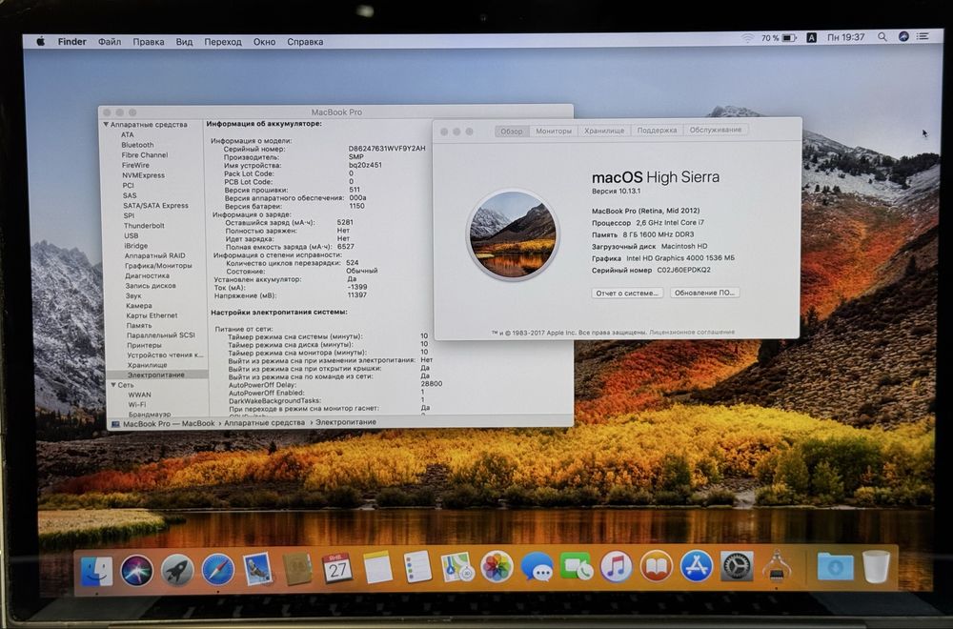Viewport: 953px width, 629px height.
Task: Click Аппаратные средства in the path bar
Action: point(264,422)
